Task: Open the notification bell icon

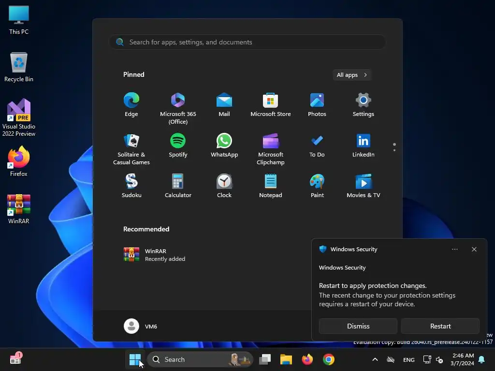Action: (481, 359)
